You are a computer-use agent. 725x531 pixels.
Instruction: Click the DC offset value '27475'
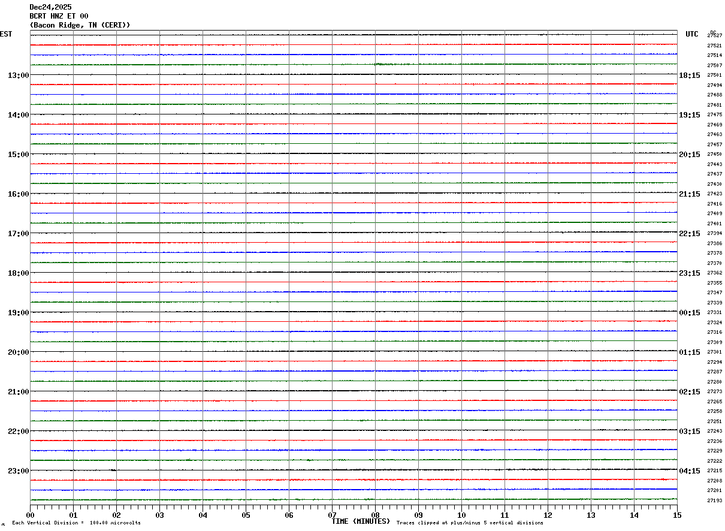click(714, 114)
